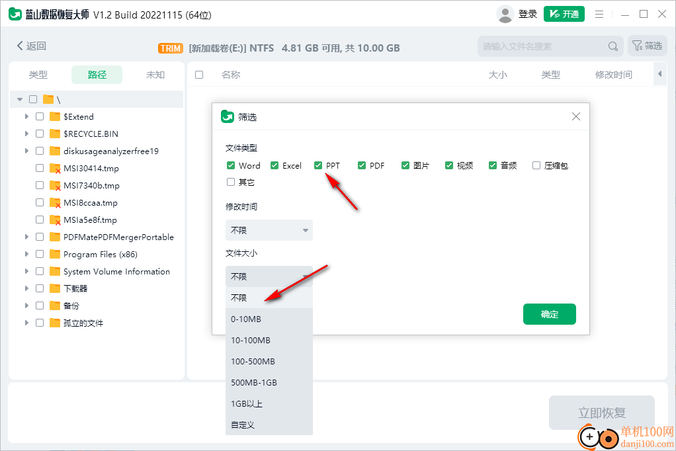Switch to the 类型 tab
Screen dimensions: 676x451
tap(38, 75)
